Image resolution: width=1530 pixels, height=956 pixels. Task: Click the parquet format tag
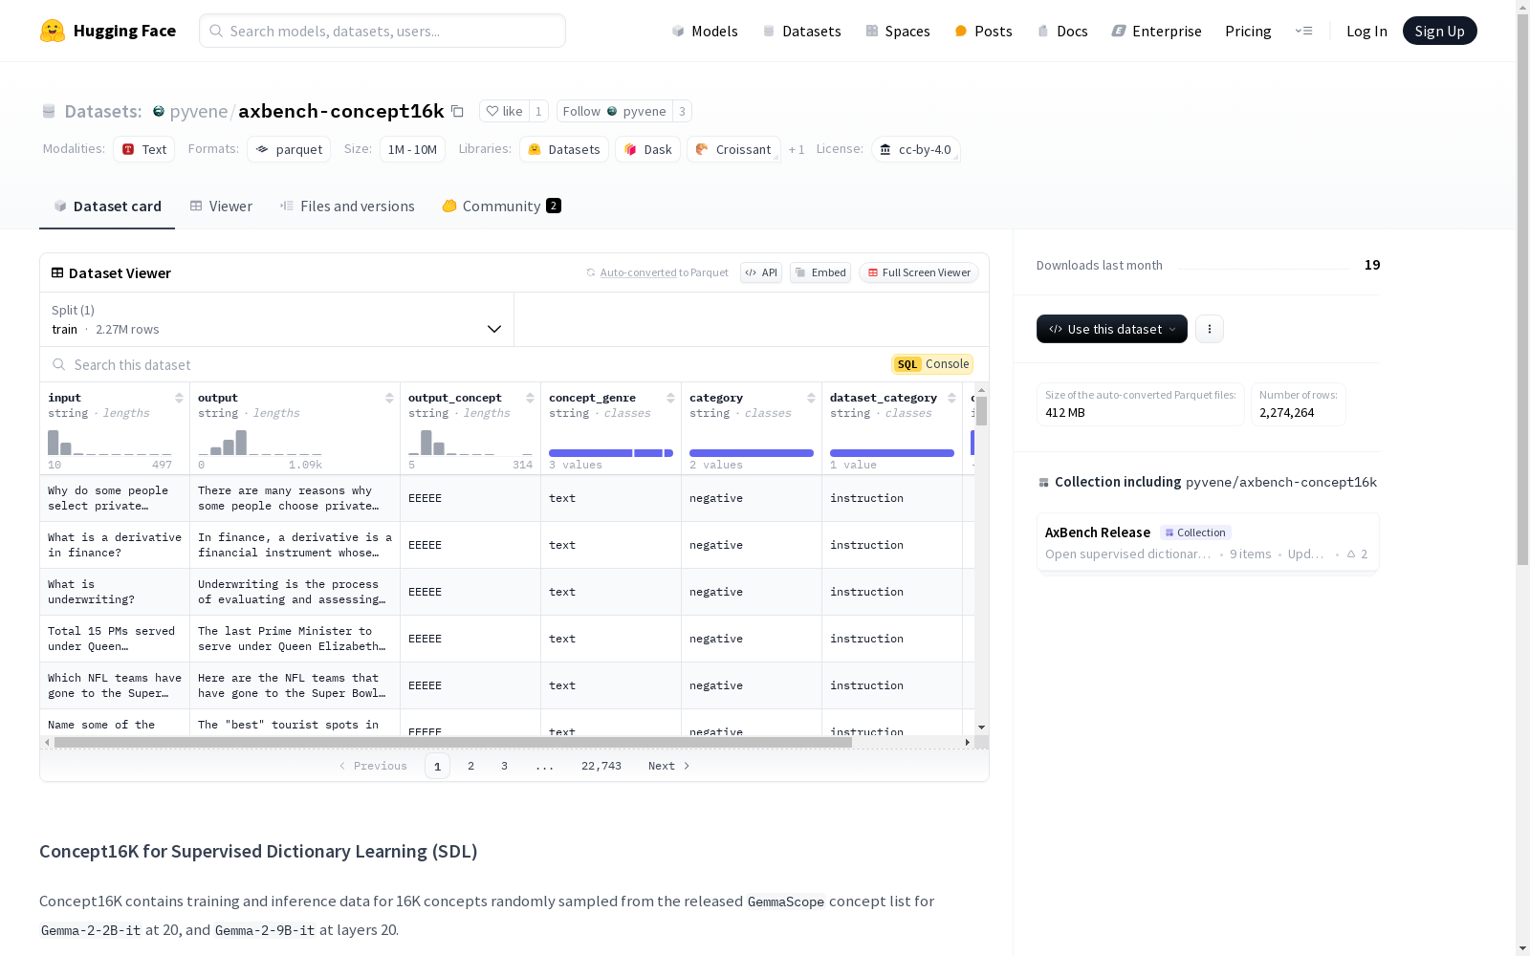tap(289, 149)
